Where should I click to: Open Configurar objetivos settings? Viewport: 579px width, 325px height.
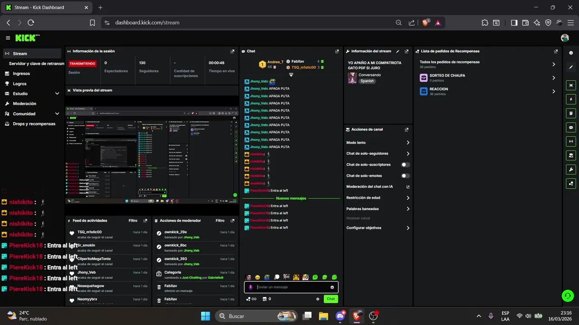[378, 228]
